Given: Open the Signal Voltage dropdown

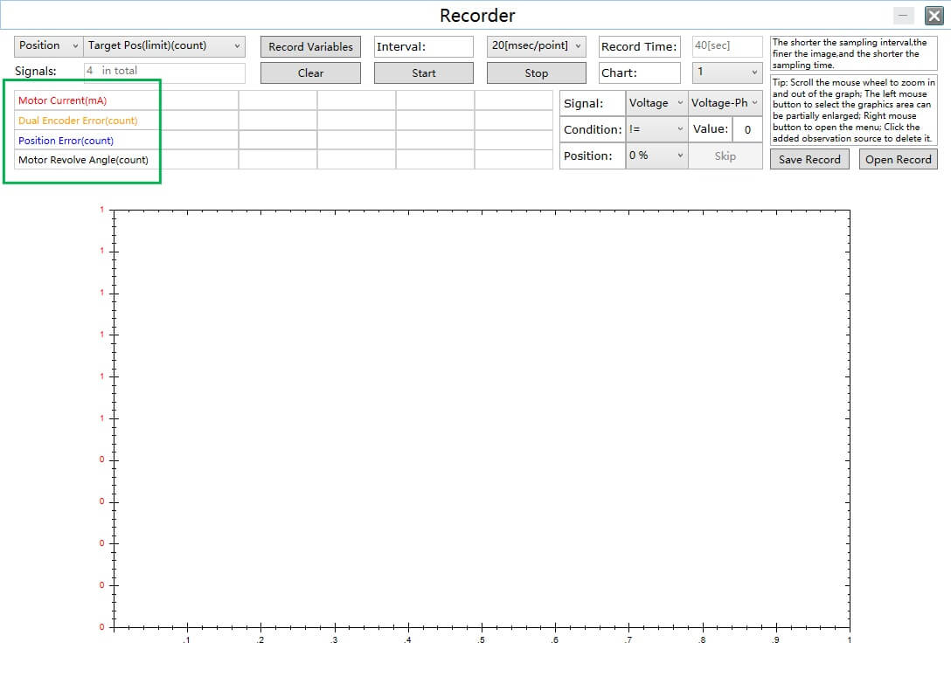Looking at the screenshot, I should point(656,103).
